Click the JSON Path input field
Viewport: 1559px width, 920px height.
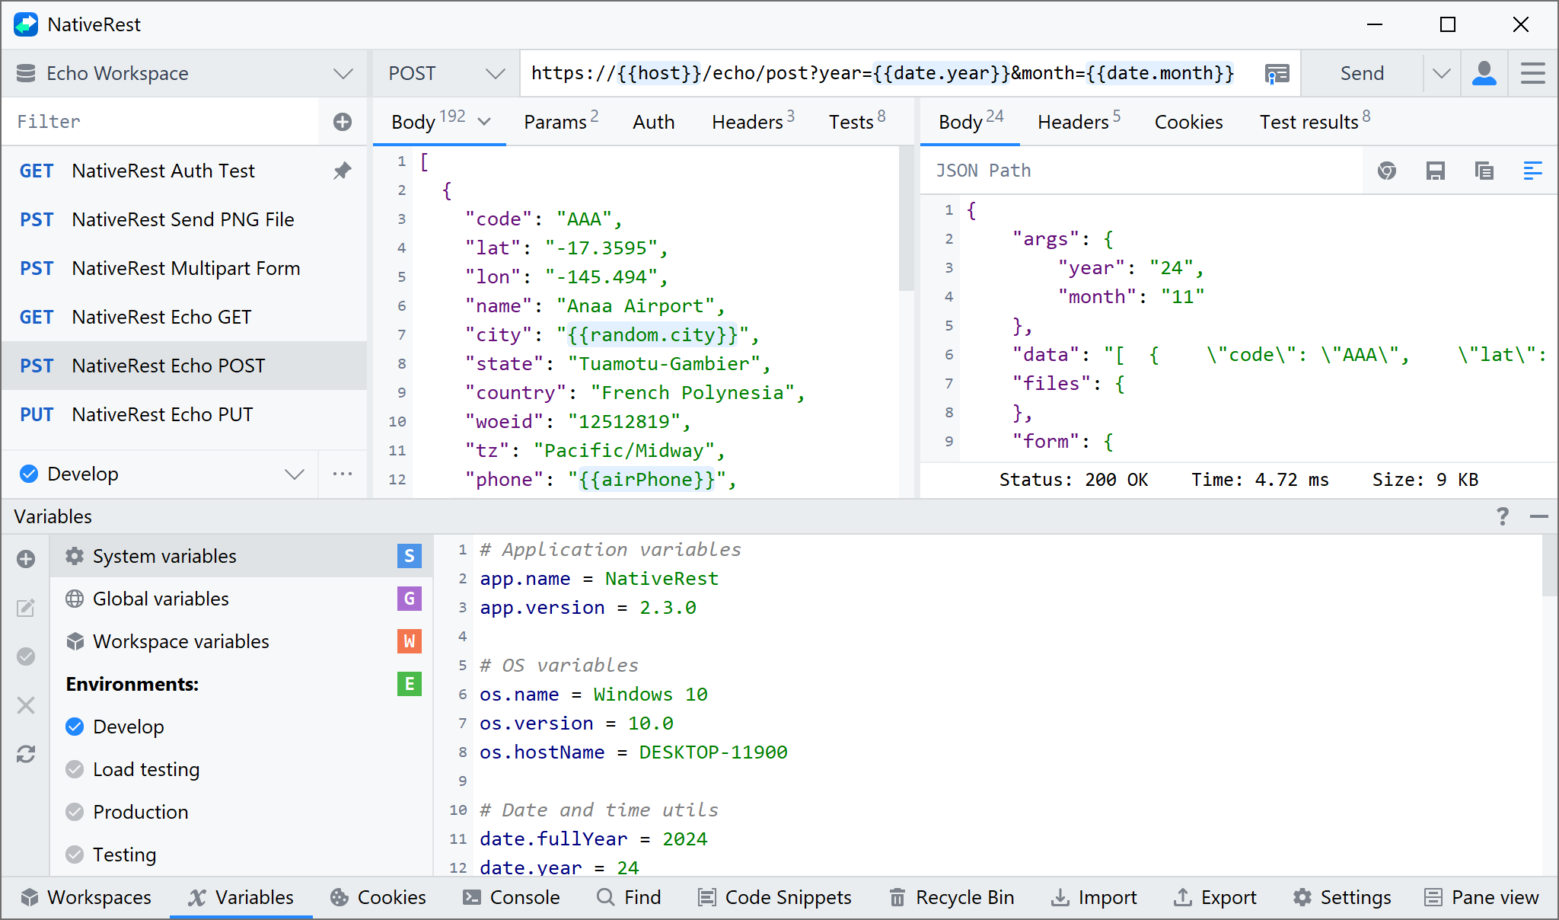click(1142, 171)
